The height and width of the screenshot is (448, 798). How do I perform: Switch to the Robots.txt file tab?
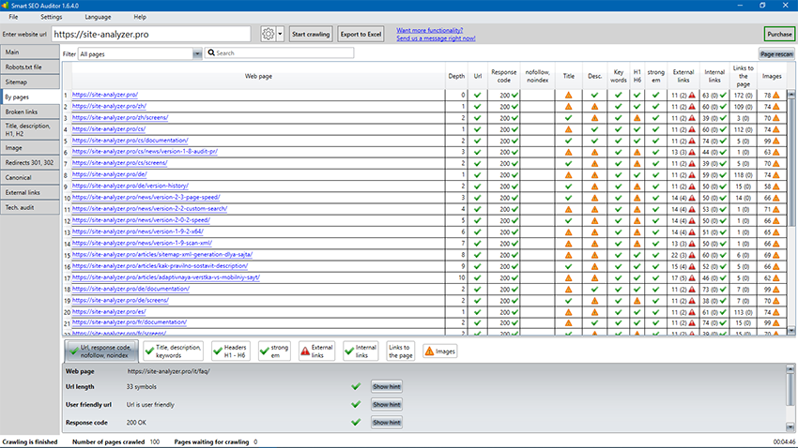pyautogui.click(x=30, y=67)
